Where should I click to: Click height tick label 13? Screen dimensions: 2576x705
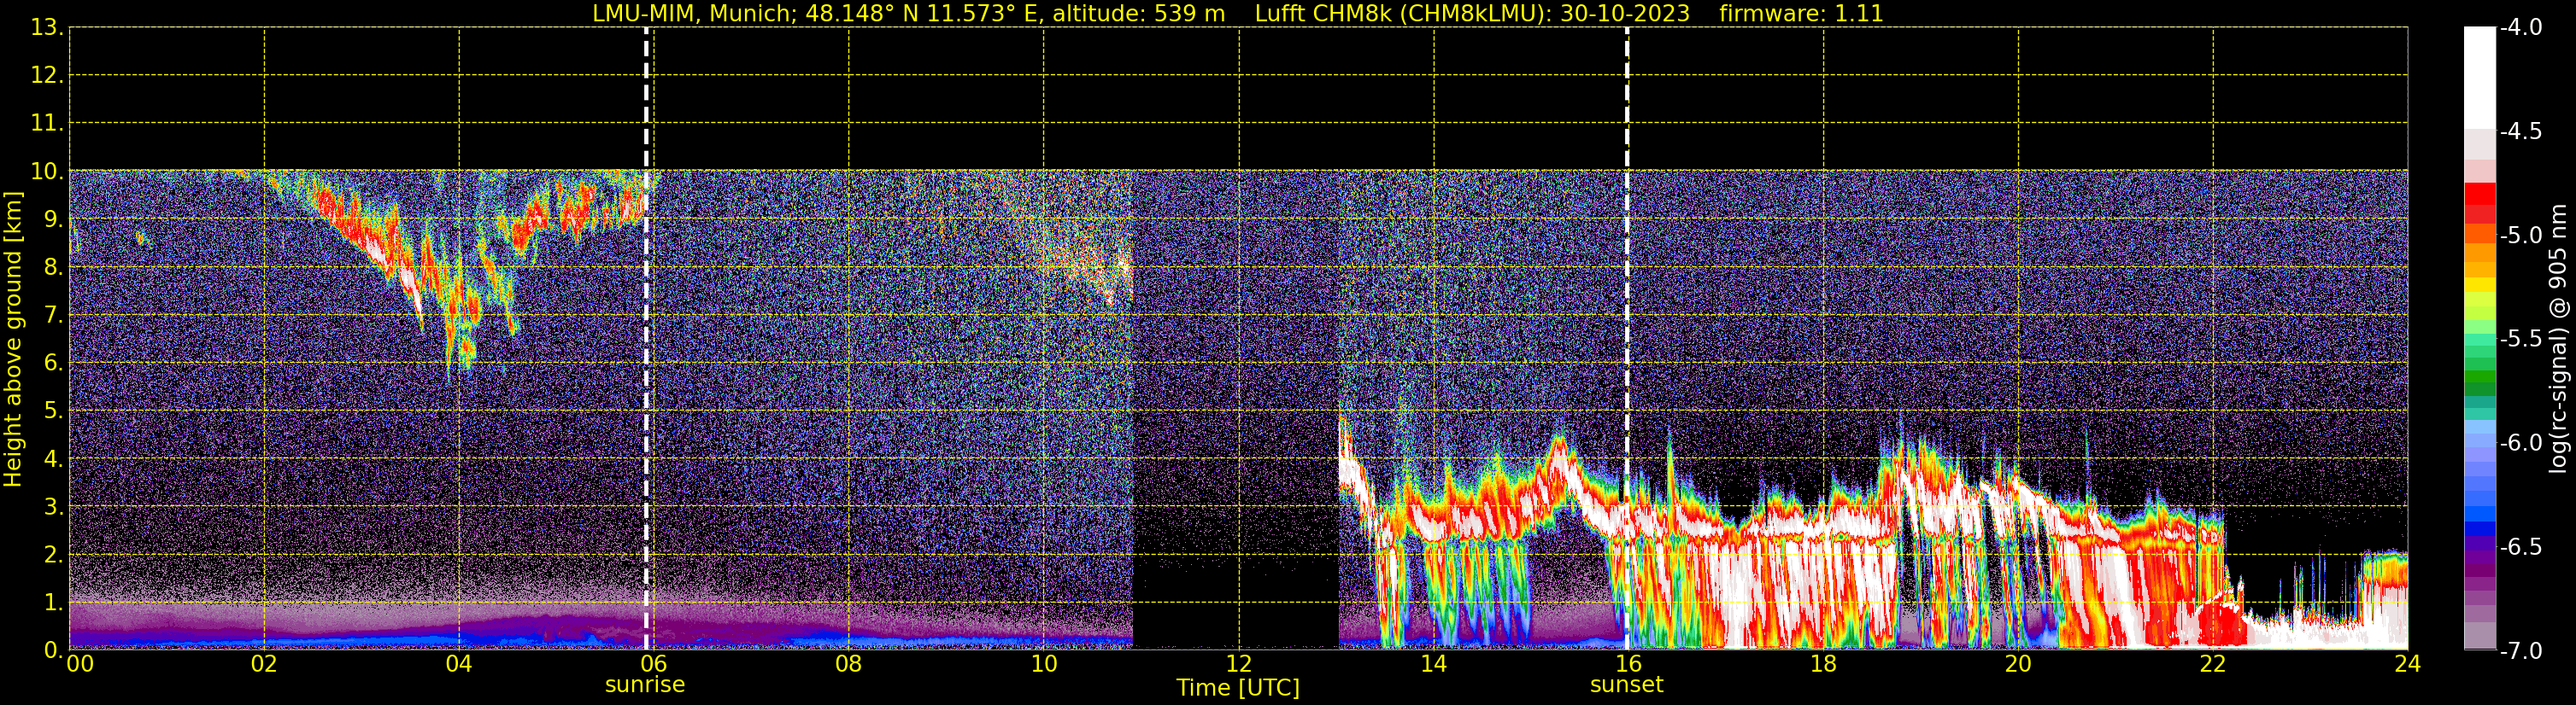[46, 28]
